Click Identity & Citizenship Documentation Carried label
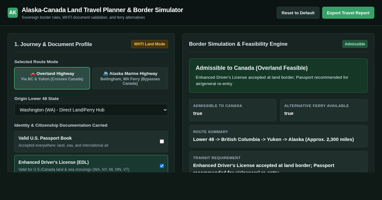The width and height of the screenshot is (382, 200). (x=61, y=125)
